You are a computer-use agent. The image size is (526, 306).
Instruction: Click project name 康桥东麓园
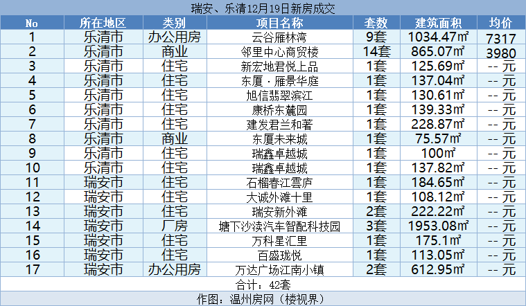coord(279,110)
